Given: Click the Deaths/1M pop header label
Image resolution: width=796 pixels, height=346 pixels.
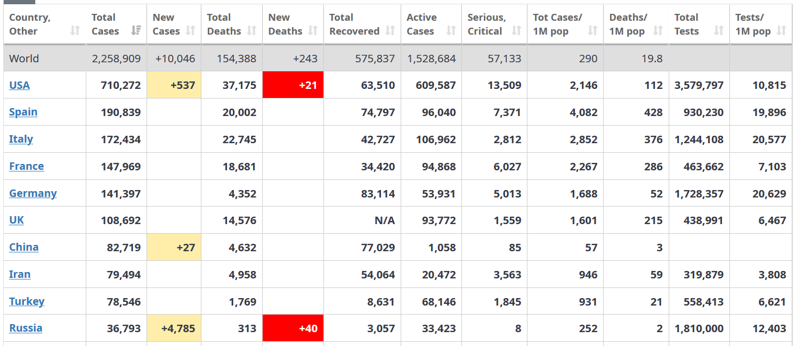Looking at the screenshot, I should click(x=627, y=24).
